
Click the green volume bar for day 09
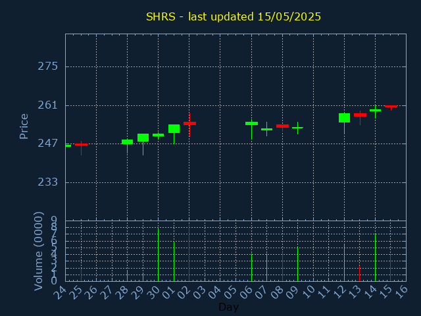click(x=297, y=264)
